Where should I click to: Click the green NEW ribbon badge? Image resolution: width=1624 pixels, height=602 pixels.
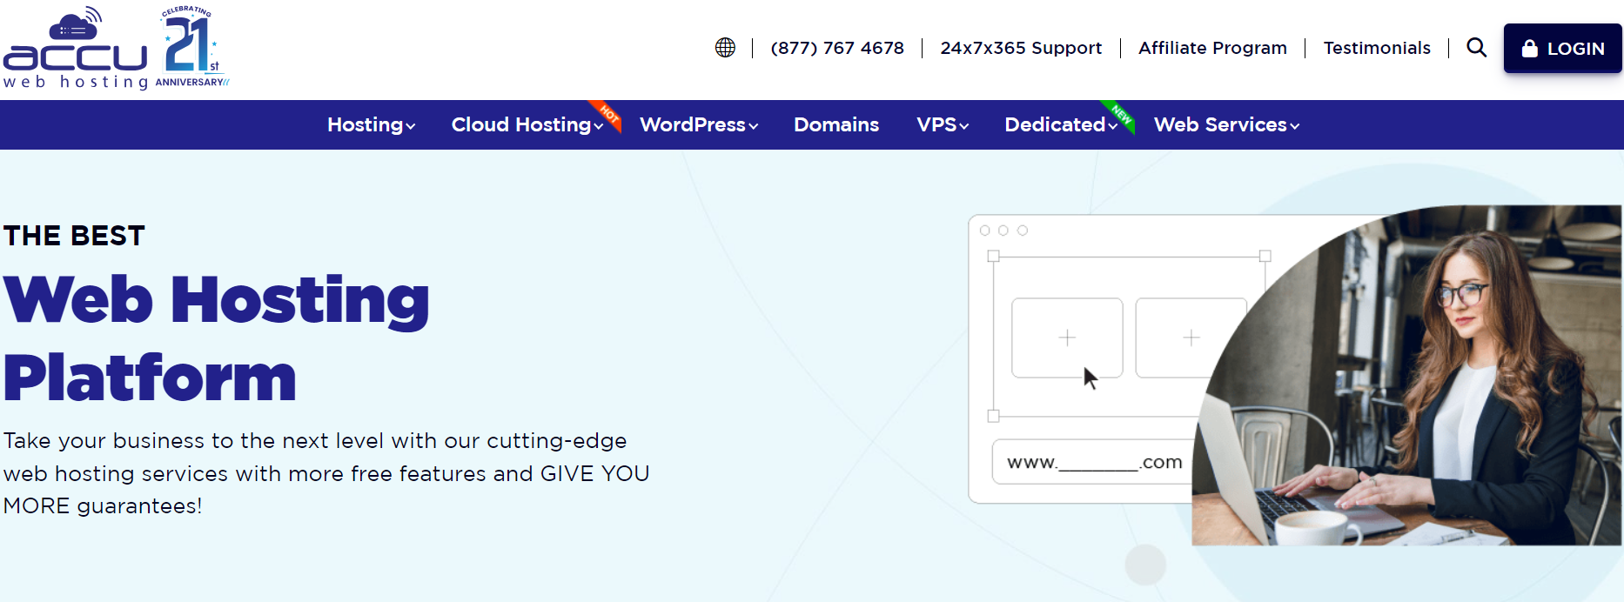[1121, 115]
